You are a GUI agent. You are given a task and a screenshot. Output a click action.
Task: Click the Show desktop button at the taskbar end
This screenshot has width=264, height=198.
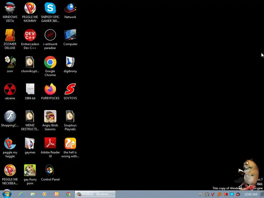point(262,194)
